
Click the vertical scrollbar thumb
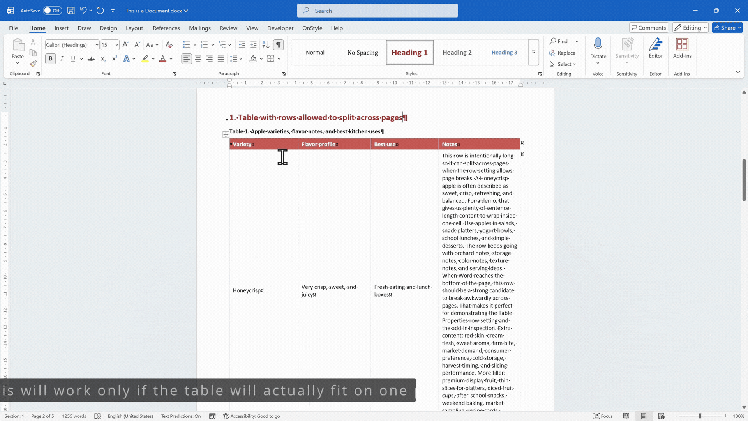(x=744, y=180)
